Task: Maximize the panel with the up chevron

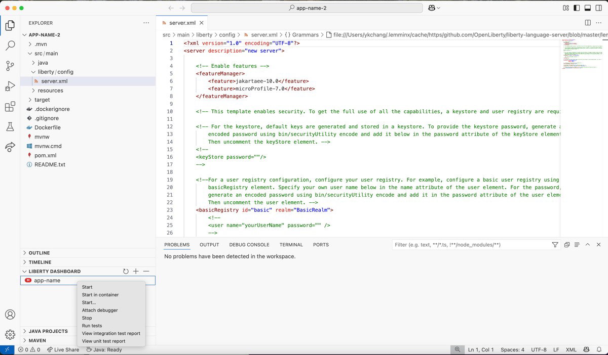Action: point(588,245)
